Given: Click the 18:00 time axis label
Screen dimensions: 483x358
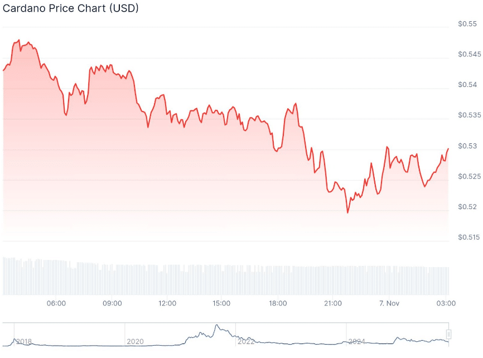Looking at the screenshot, I should coord(278,303).
